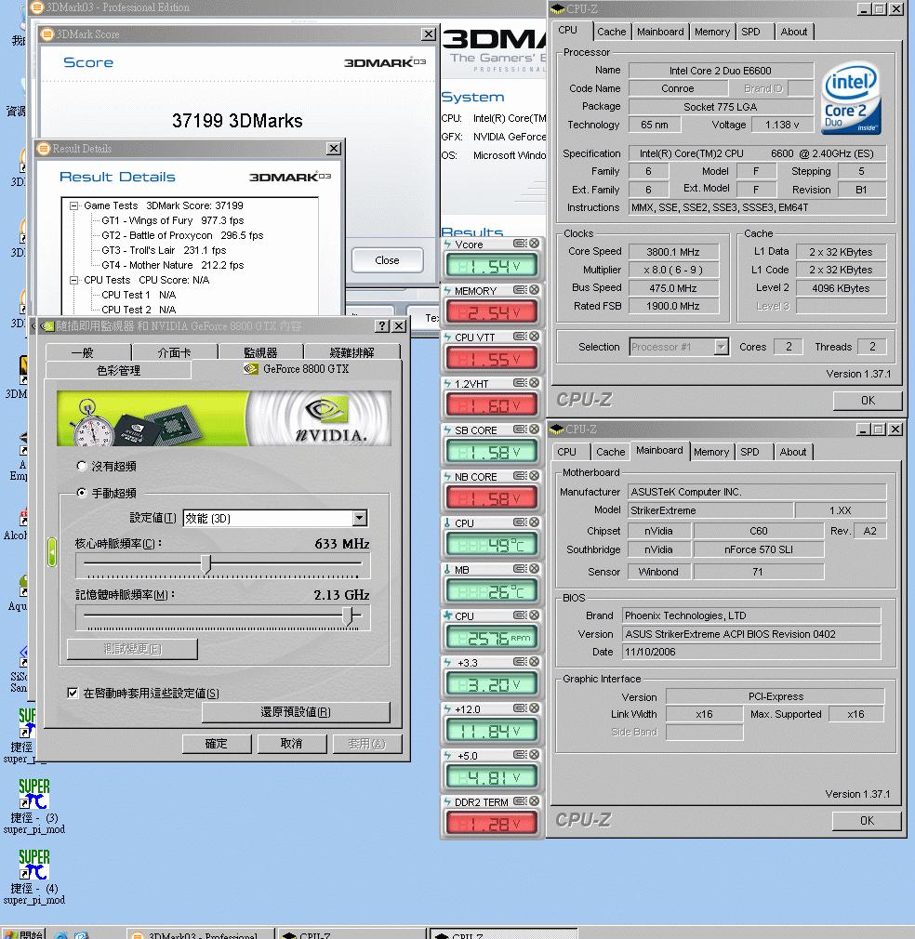The image size is (915, 939).
Task: Select 'GT4 - Mother Nature' result row
Action: coord(172,265)
